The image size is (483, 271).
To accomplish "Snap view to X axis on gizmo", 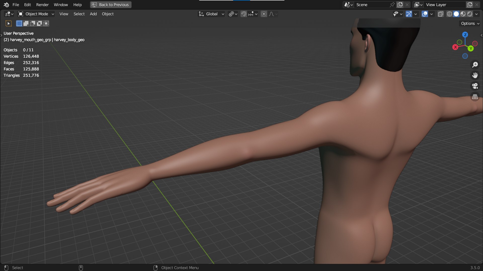I will tap(455, 47).
